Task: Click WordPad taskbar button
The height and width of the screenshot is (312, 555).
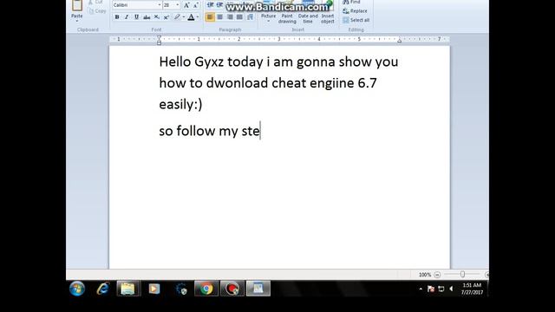Action: [x=258, y=289]
